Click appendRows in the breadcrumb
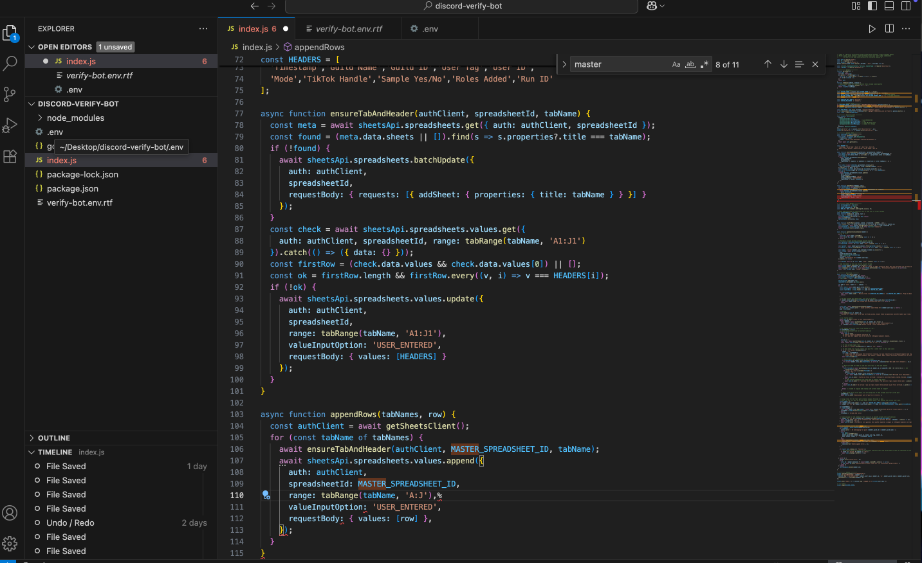This screenshot has height=563, width=922. pyautogui.click(x=319, y=48)
